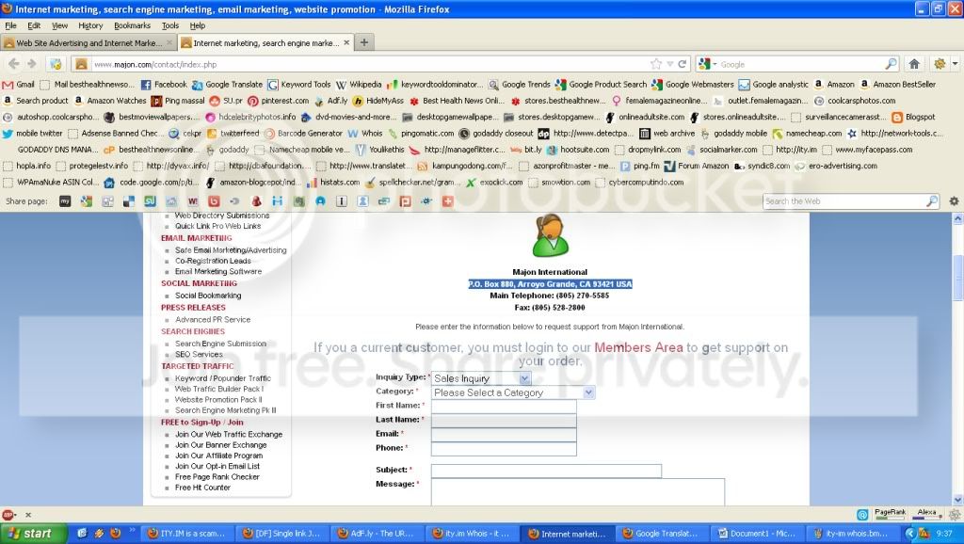
Task: Click the Home icon in navigation toolbar
Action: 914,64
